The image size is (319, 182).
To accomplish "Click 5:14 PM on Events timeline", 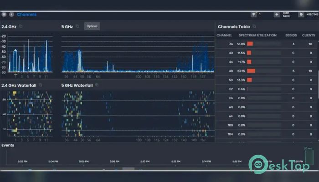I will click(206, 162).
